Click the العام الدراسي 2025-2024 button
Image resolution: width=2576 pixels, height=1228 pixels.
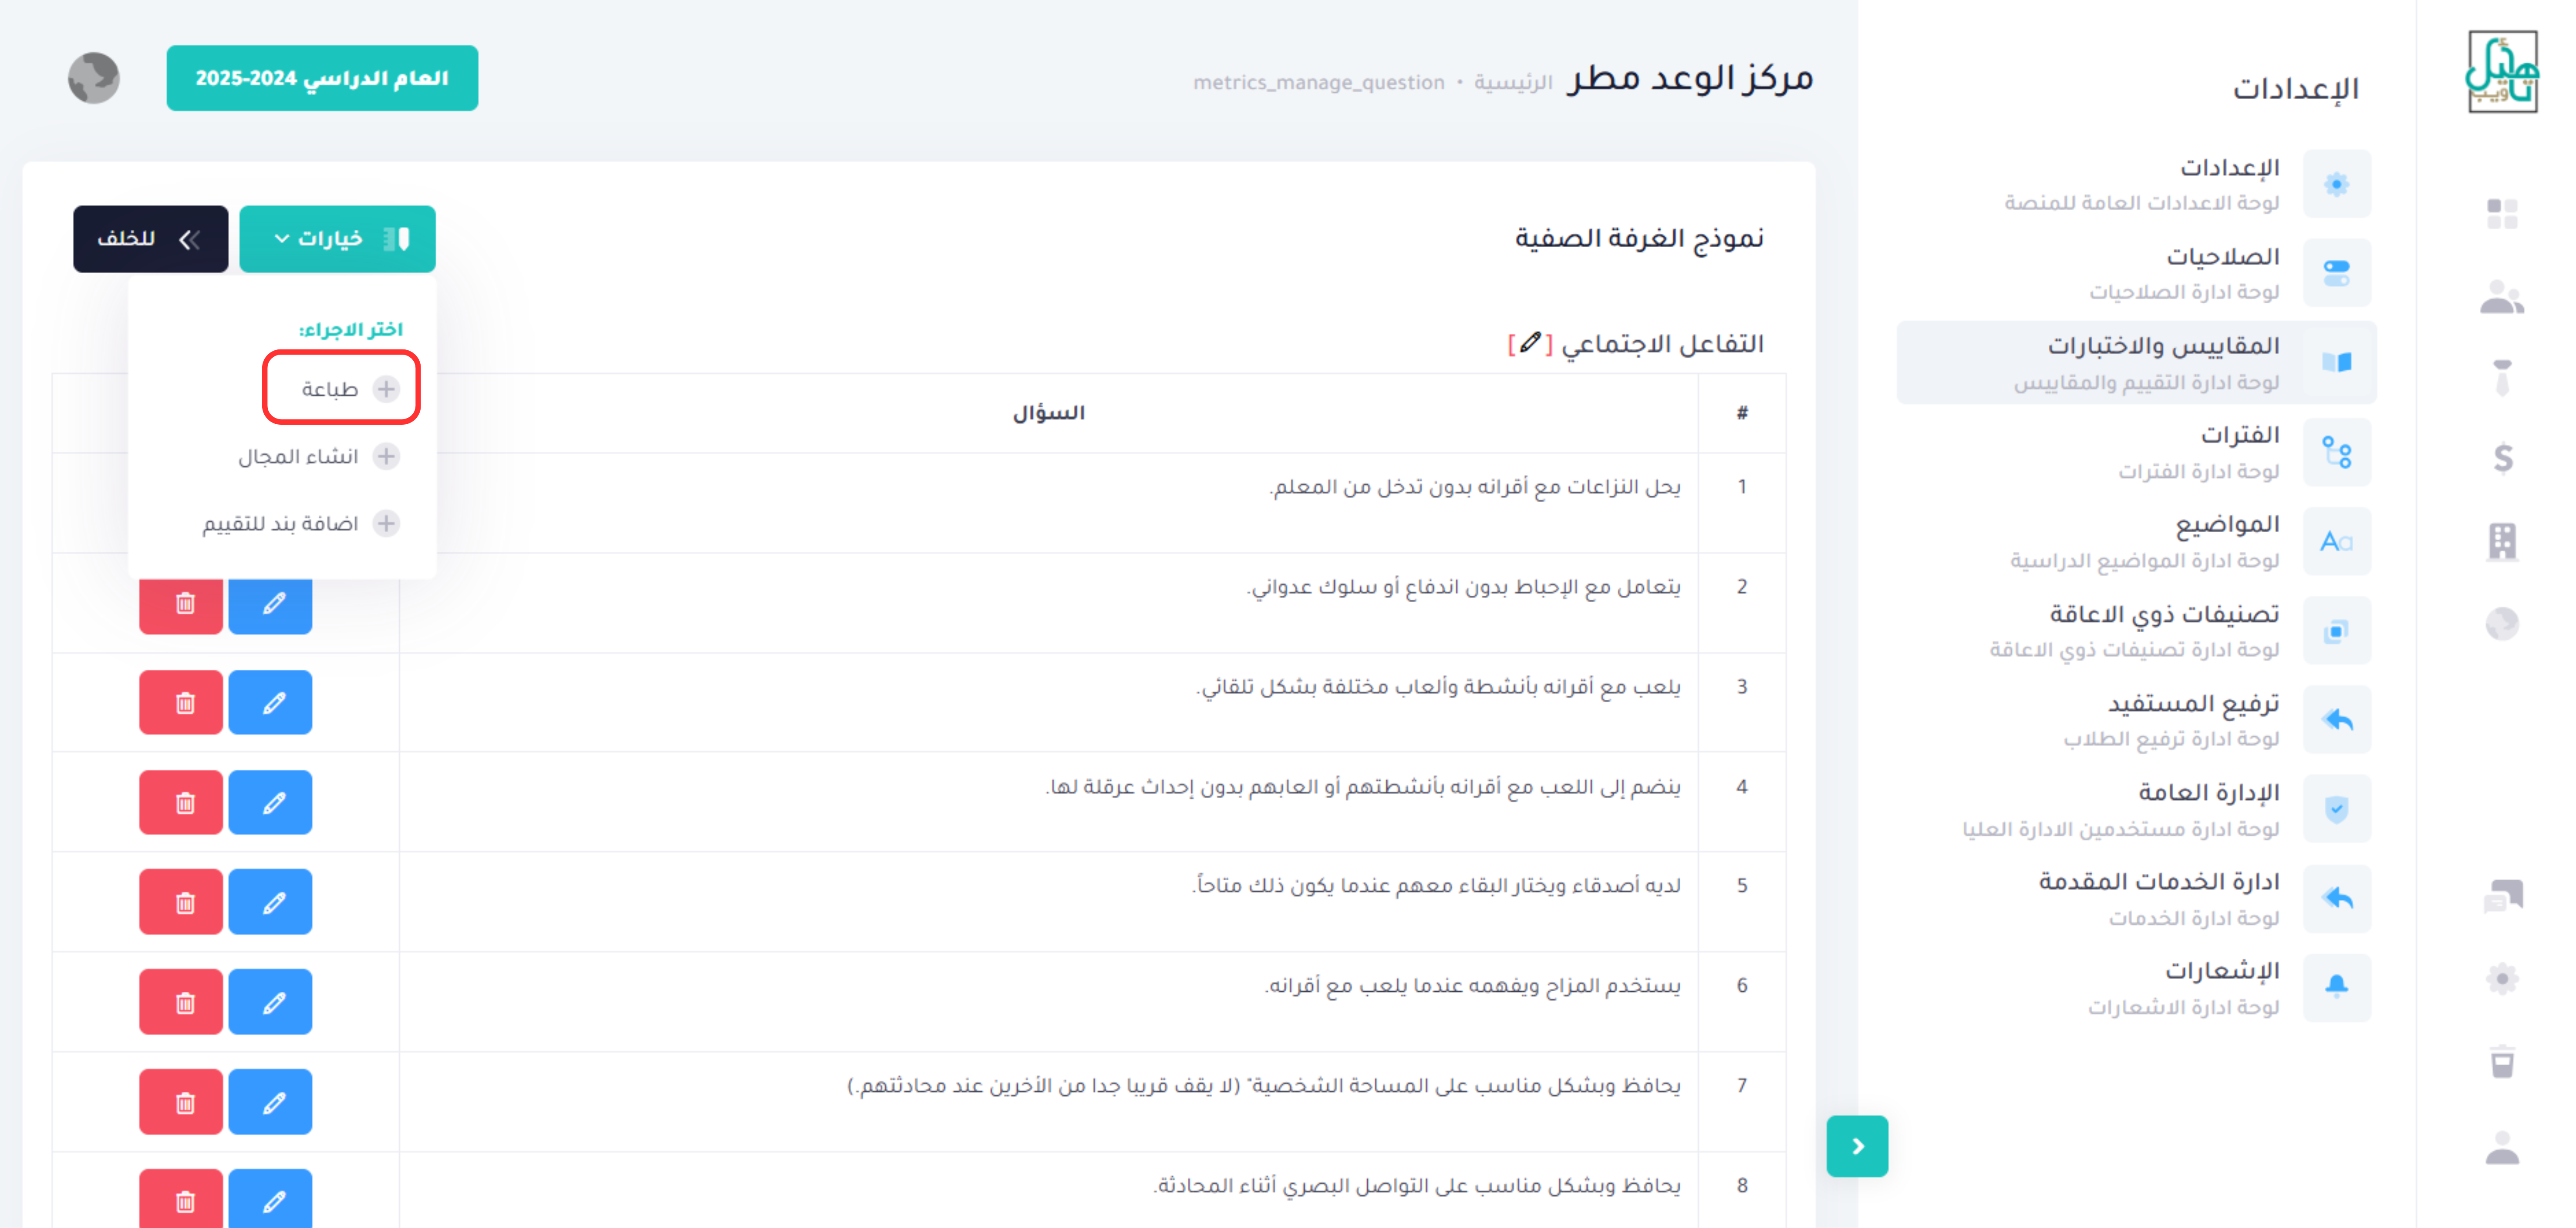point(322,78)
